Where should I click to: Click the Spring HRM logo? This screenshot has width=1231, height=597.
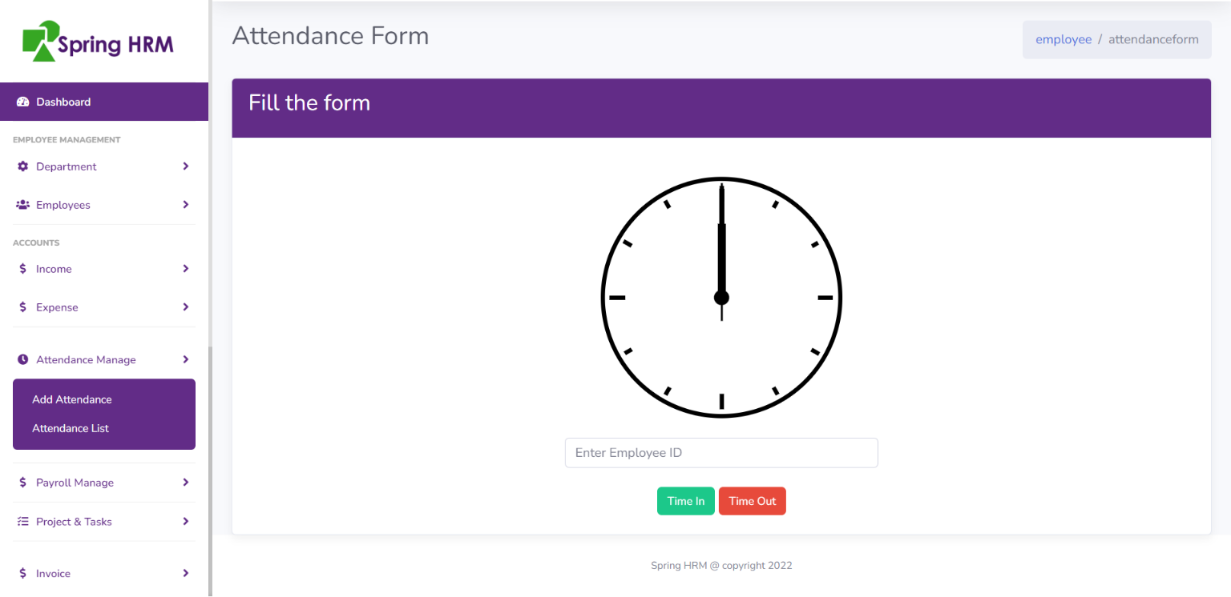98,42
